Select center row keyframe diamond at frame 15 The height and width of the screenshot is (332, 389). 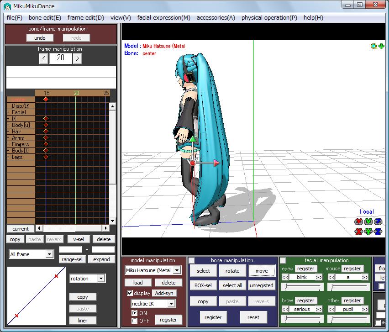(x=46, y=99)
